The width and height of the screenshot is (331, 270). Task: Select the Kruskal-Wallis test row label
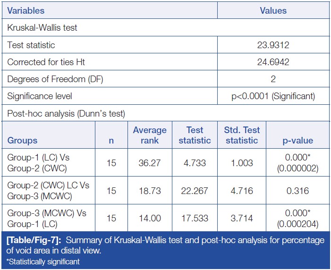(x=42, y=28)
